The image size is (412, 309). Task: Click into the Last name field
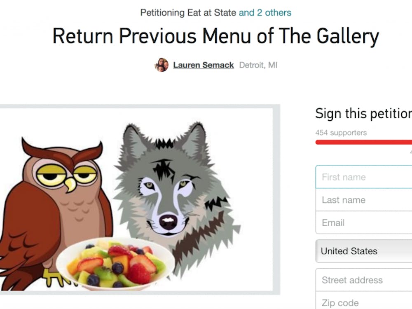364,200
